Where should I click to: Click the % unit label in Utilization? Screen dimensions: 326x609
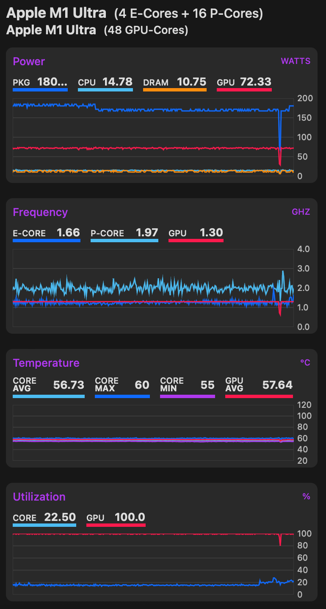[307, 496]
